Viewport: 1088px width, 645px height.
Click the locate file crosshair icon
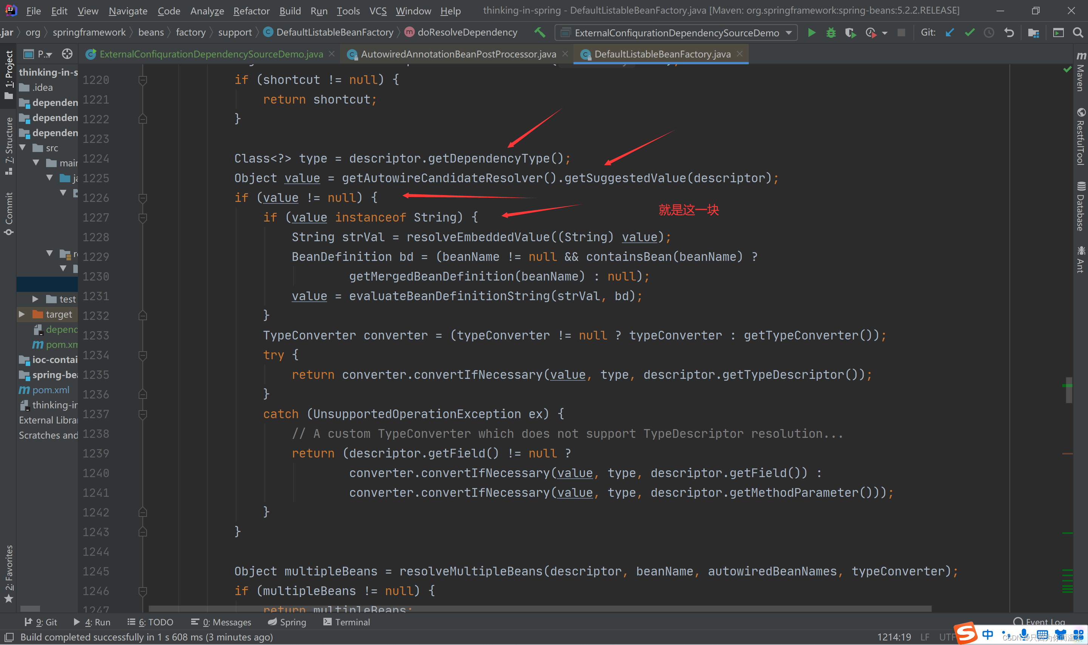(67, 54)
